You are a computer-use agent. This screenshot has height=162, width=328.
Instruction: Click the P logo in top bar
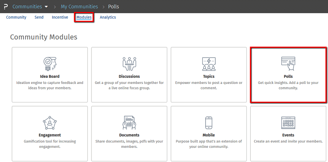pos(5,7)
